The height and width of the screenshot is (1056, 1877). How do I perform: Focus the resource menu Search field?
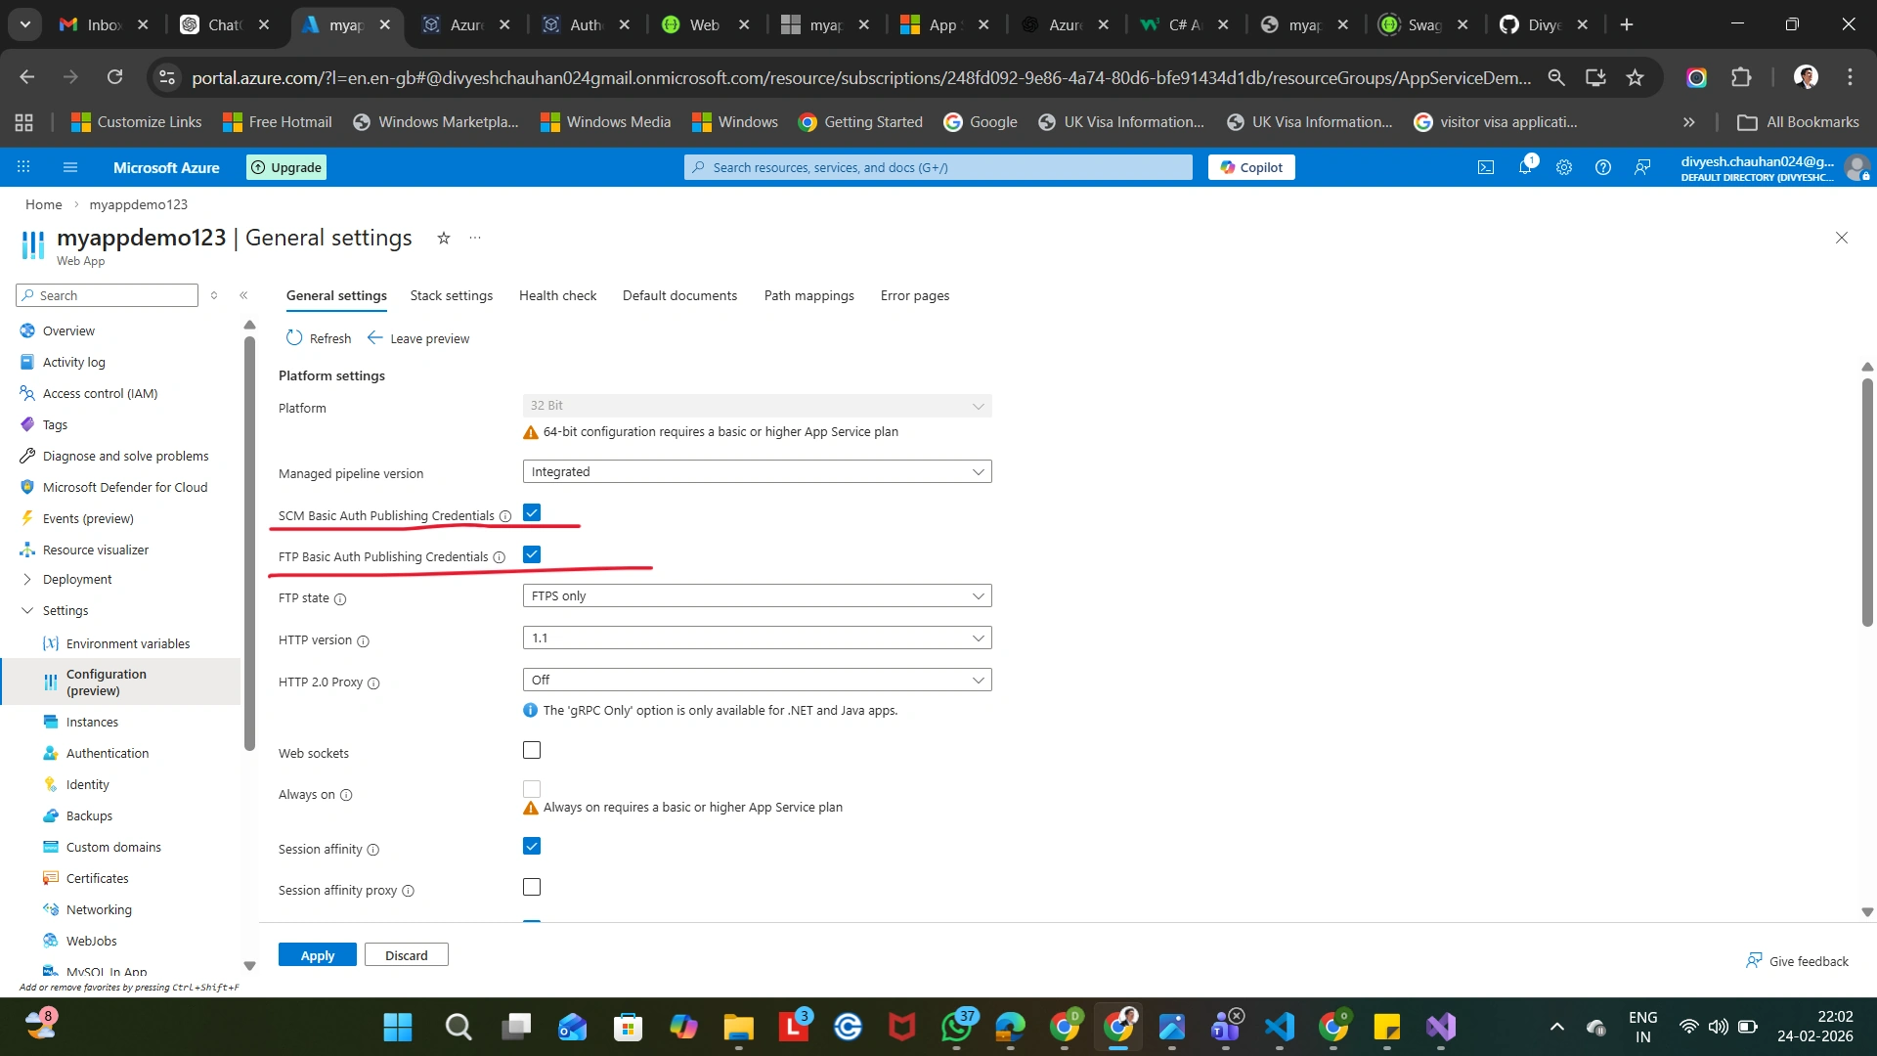108,295
